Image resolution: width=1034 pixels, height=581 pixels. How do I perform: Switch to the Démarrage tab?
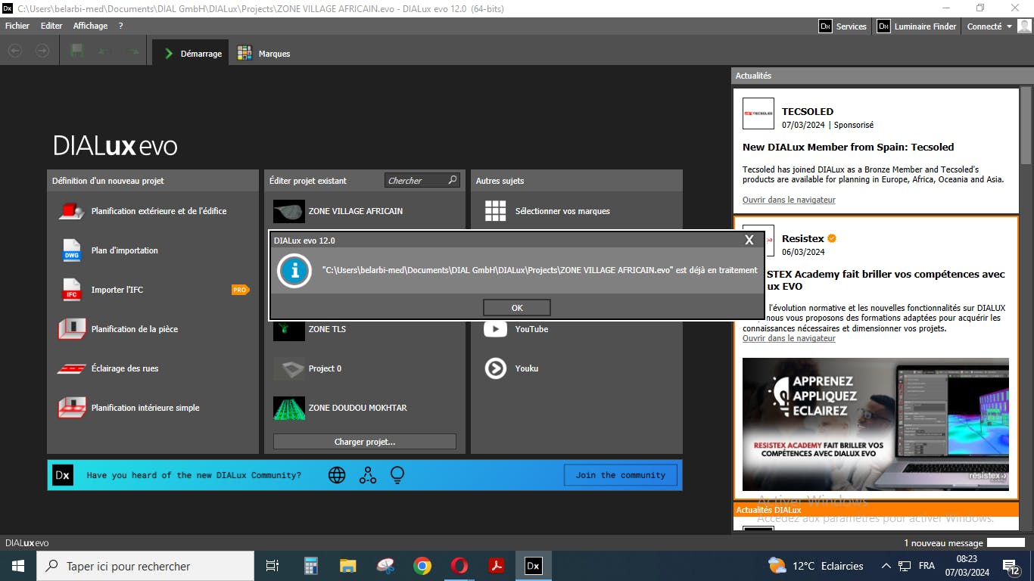[191, 53]
